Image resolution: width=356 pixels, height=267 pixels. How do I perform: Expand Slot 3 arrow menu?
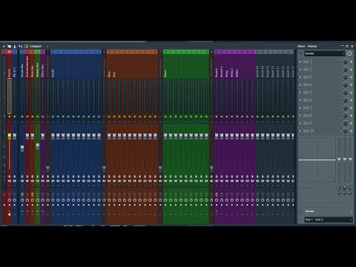click(x=300, y=77)
